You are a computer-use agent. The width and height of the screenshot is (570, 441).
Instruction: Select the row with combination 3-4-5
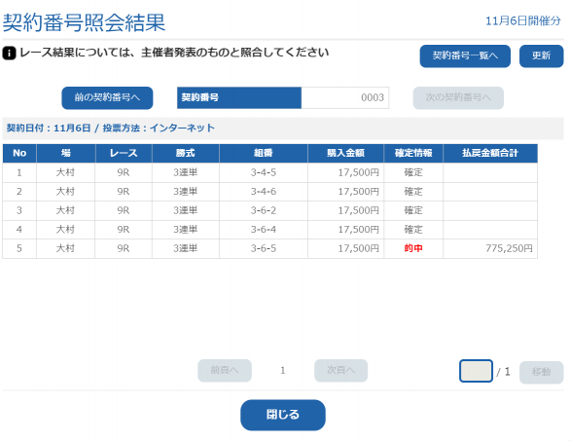click(x=269, y=172)
